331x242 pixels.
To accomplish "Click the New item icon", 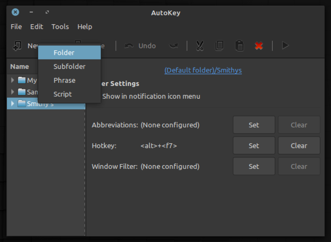I will click(17, 45).
